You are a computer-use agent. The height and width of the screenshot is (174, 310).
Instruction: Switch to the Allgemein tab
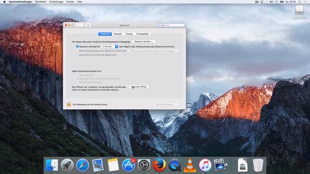click(x=105, y=34)
